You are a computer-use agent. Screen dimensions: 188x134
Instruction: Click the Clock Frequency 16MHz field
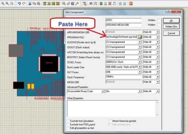(123, 77)
